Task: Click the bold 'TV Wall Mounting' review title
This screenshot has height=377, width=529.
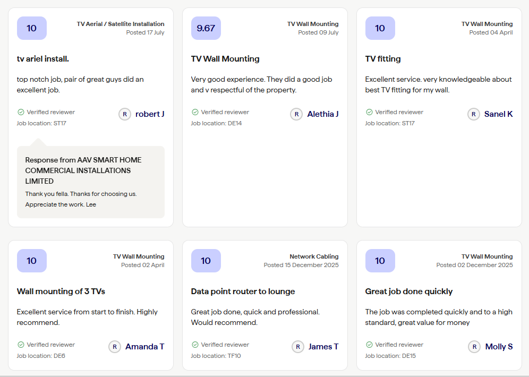Action: coord(225,59)
